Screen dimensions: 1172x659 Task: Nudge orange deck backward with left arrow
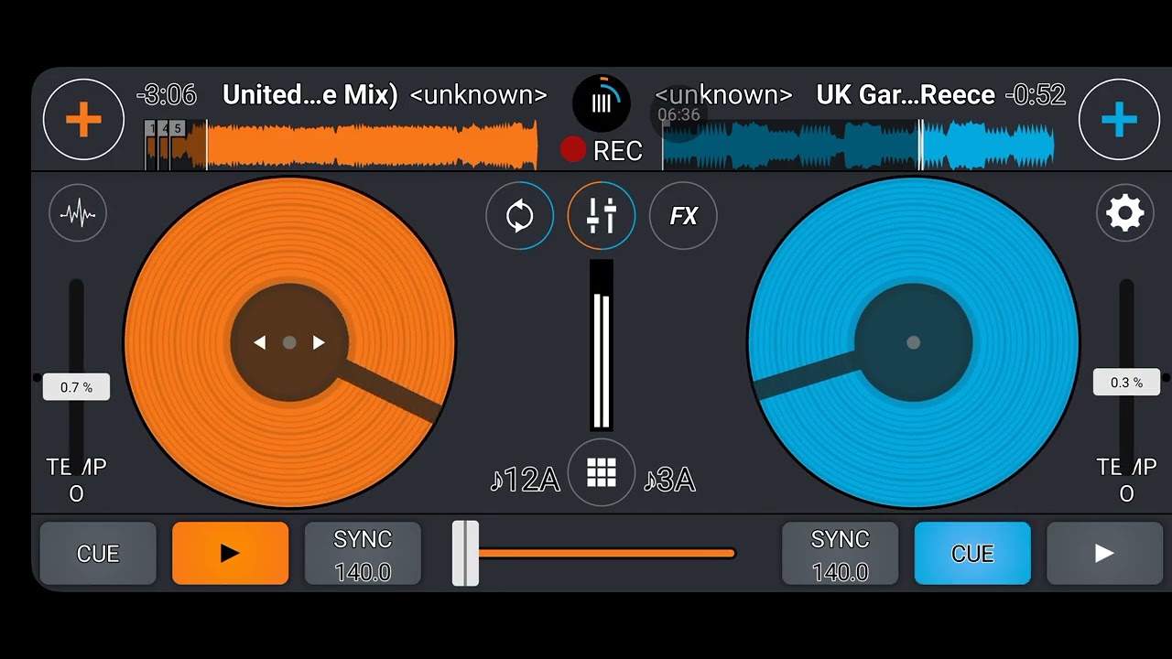coord(260,342)
